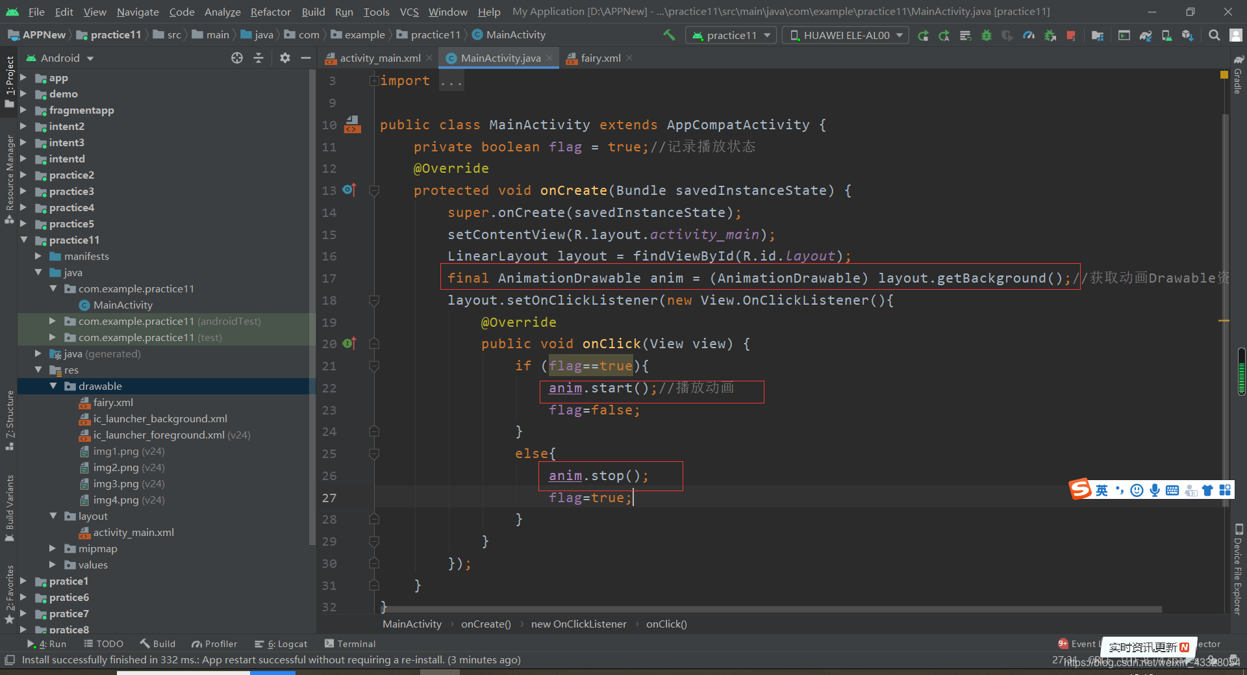Expand the app module in project tree
This screenshot has height=675, width=1247.
(23, 77)
